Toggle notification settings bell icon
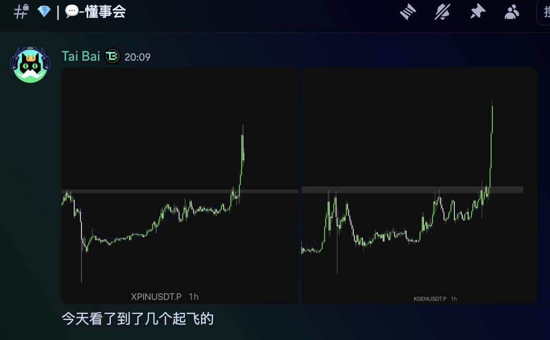Image resolution: width=550 pixels, height=340 pixels. tap(443, 11)
